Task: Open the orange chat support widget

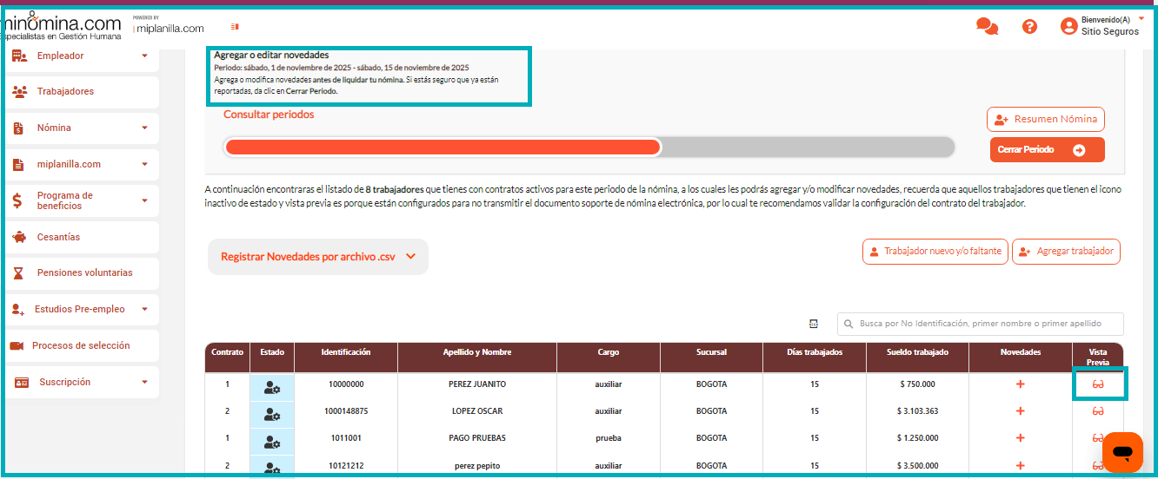Action: [x=1121, y=452]
